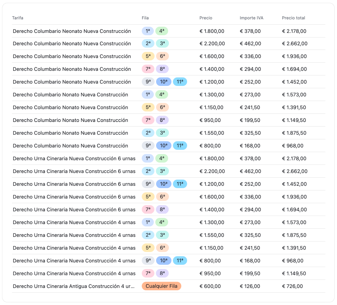Click the Fila column header
Viewport: 337px width, 305px height.
(x=145, y=18)
